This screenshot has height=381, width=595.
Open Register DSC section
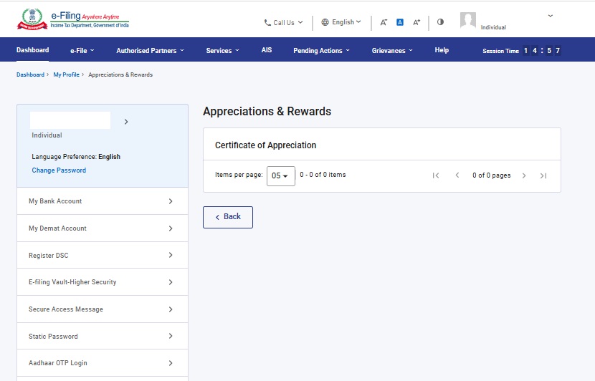[103, 255]
